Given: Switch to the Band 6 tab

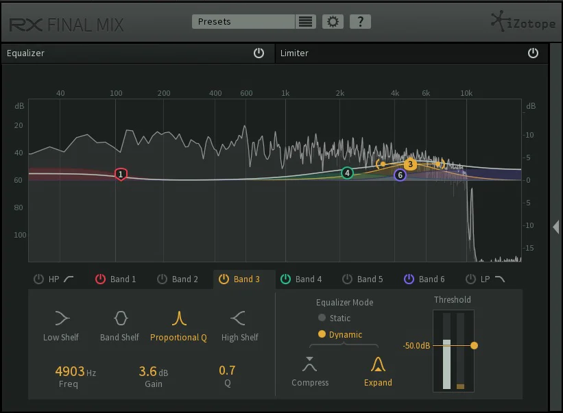Looking at the screenshot, I should pyautogui.click(x=431, y=279).
